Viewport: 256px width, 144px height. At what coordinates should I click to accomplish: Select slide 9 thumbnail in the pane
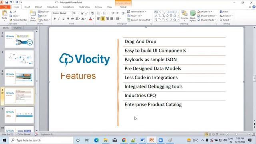coord(19,115)
